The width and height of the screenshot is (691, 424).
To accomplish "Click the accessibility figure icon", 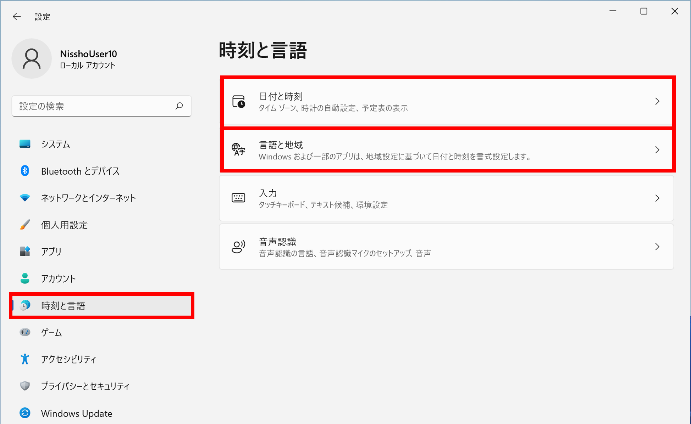I will [x=25, y=359].
